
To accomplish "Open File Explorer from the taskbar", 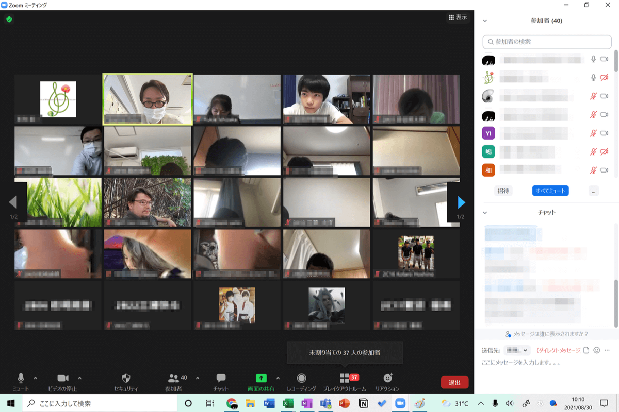I will 250,403.
